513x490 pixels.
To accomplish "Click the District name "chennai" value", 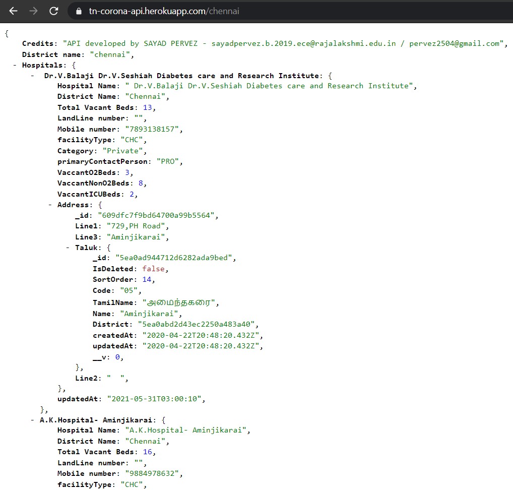I will (112, 54).
